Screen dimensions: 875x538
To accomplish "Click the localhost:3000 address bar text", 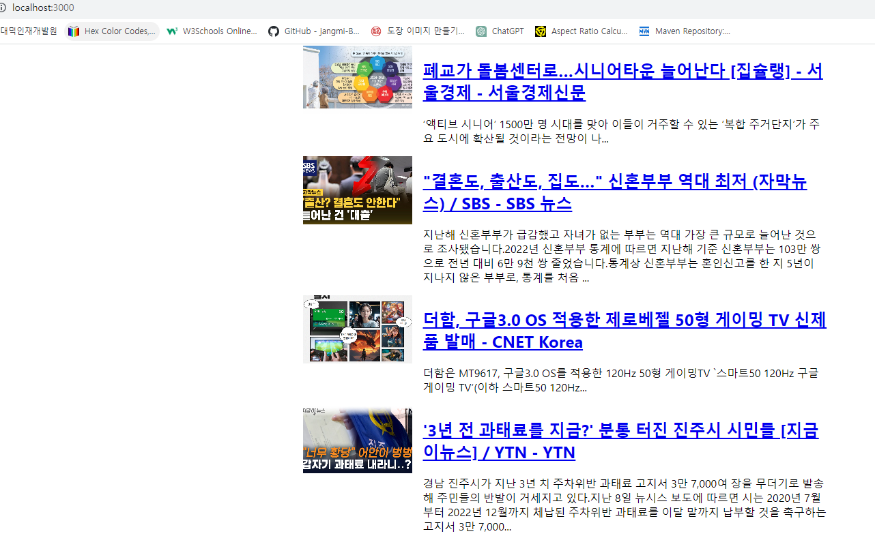I will 43,8.
